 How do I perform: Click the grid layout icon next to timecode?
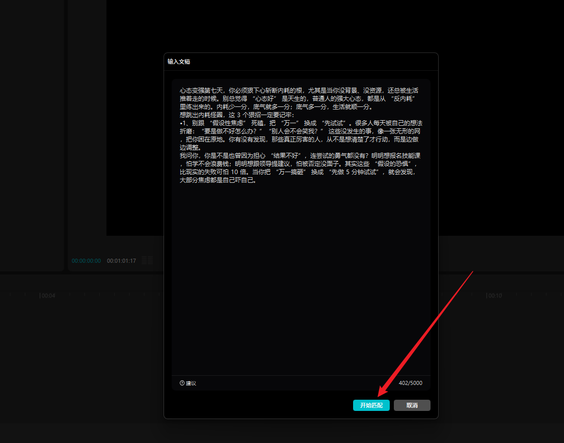[147, 261]
